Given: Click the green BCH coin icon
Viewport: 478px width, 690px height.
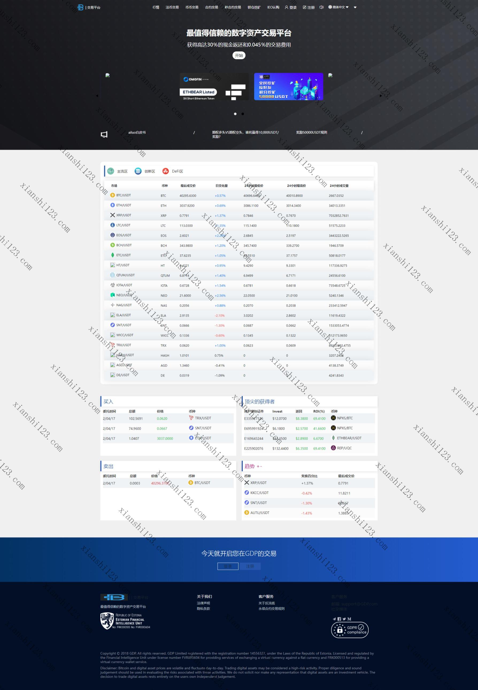Looking at the screenshot, I should [x=113, y=245].
